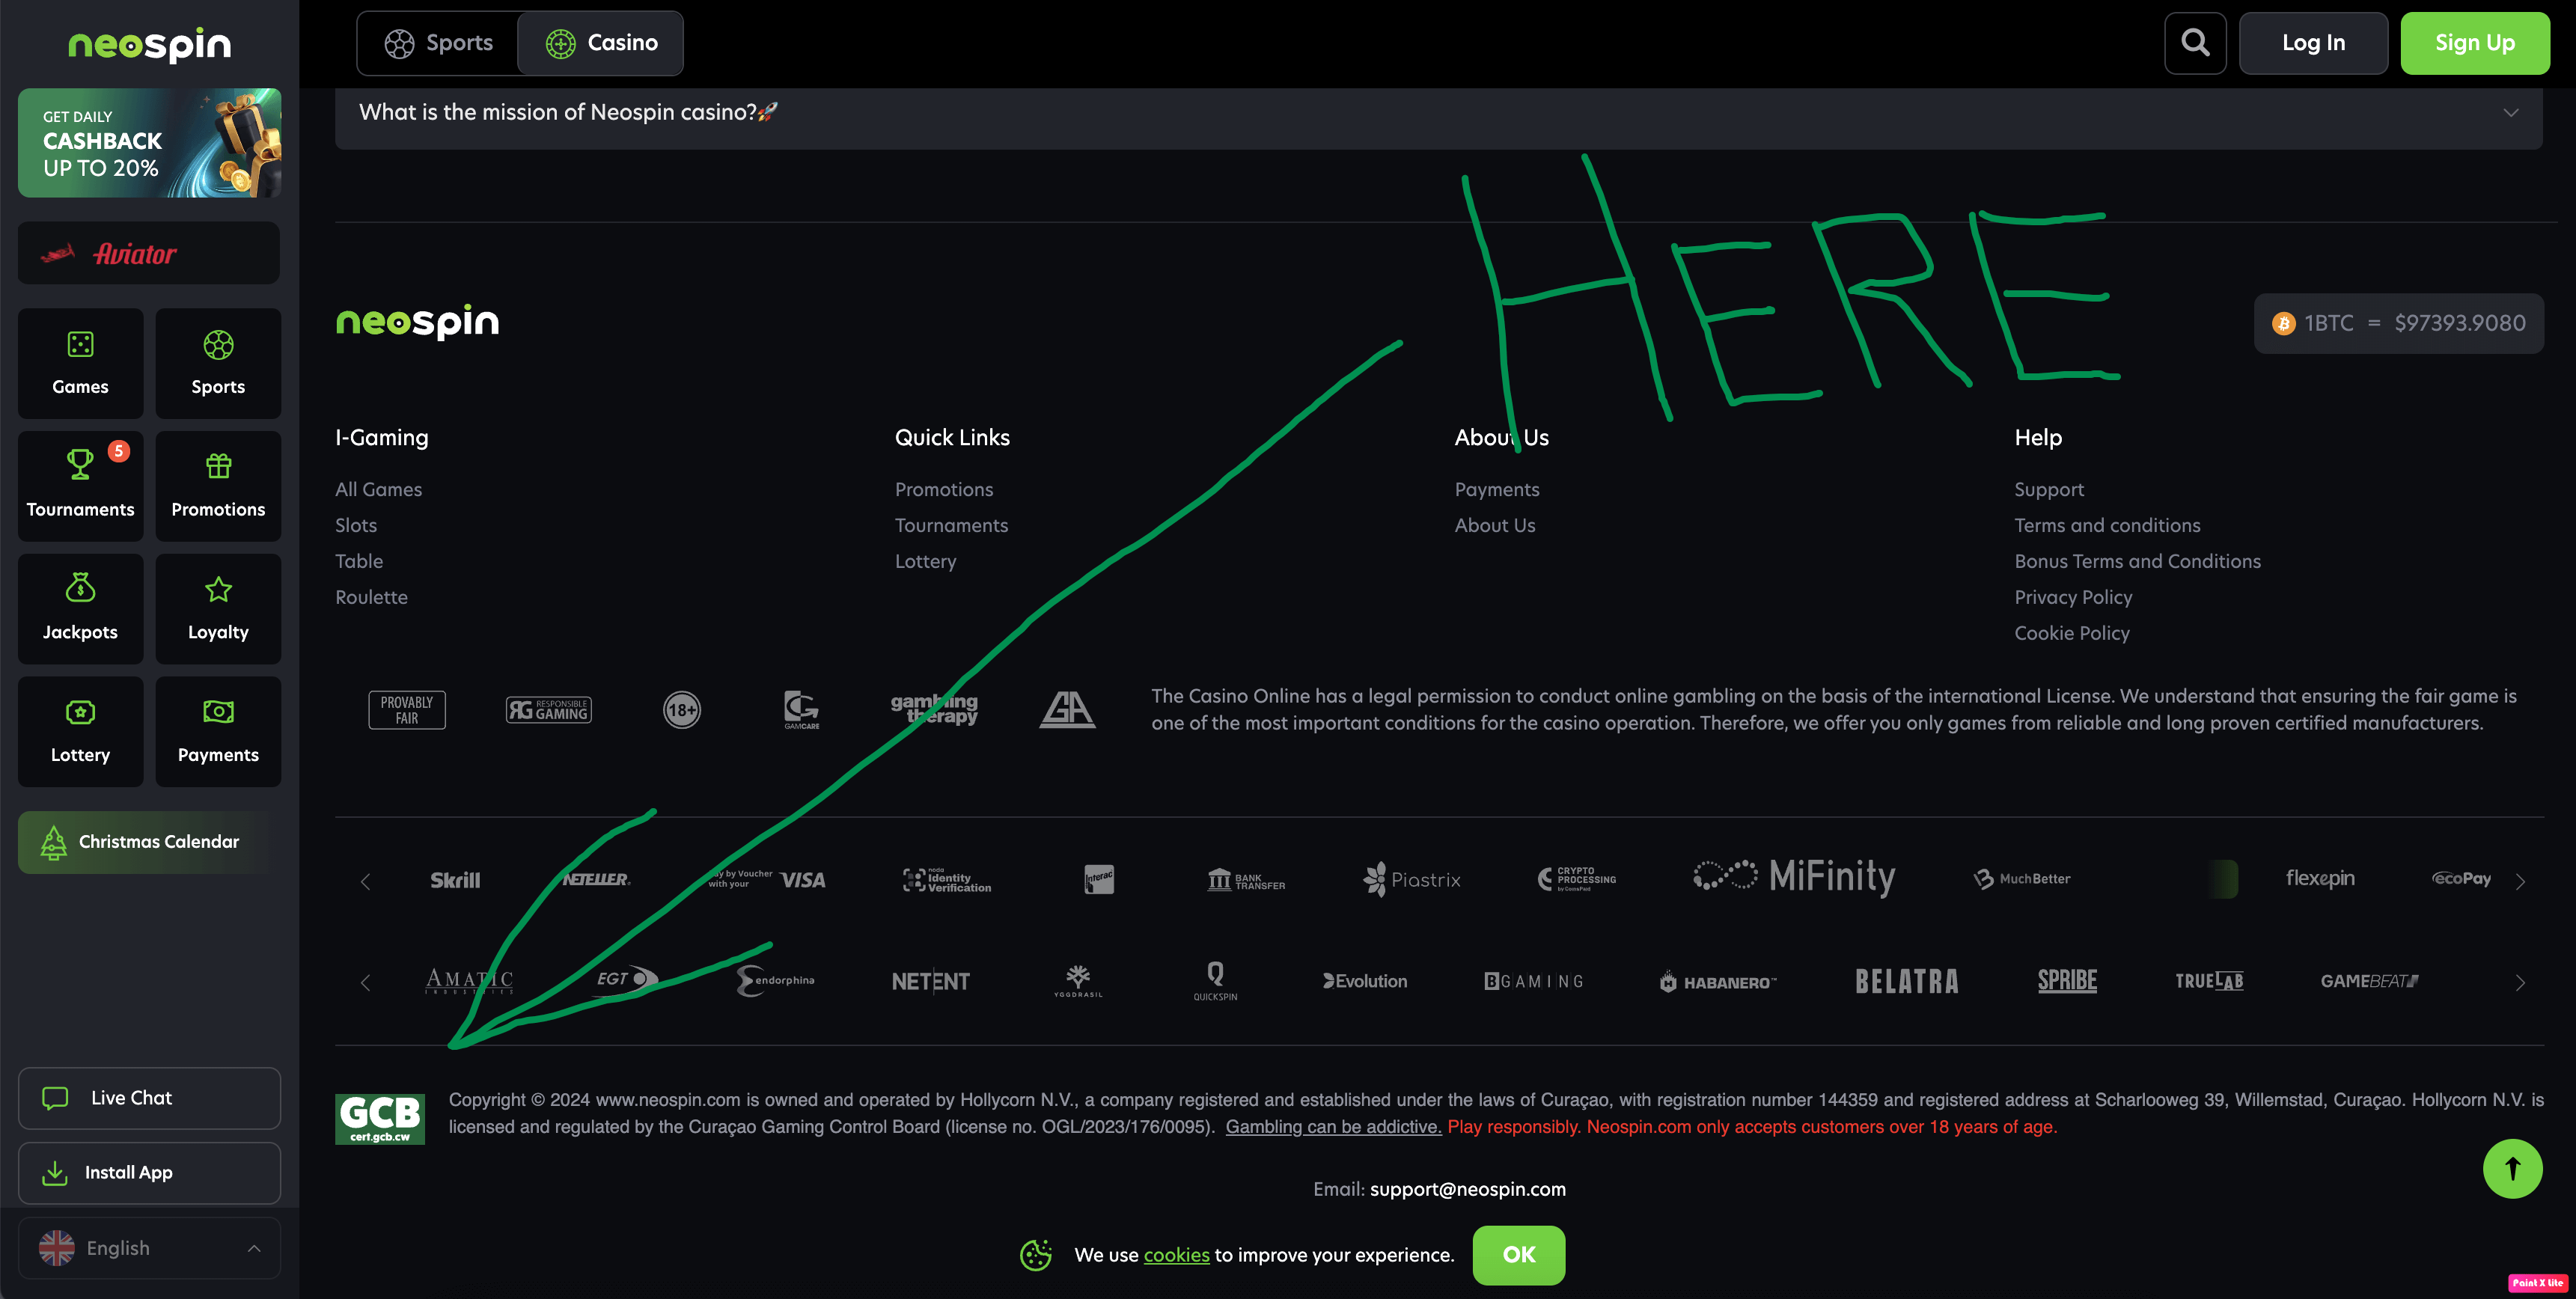Click the GA Gamblers Anonymous logo
The width and height of the screenshot is (2576, 1299).
click(x=1067, y=710)
